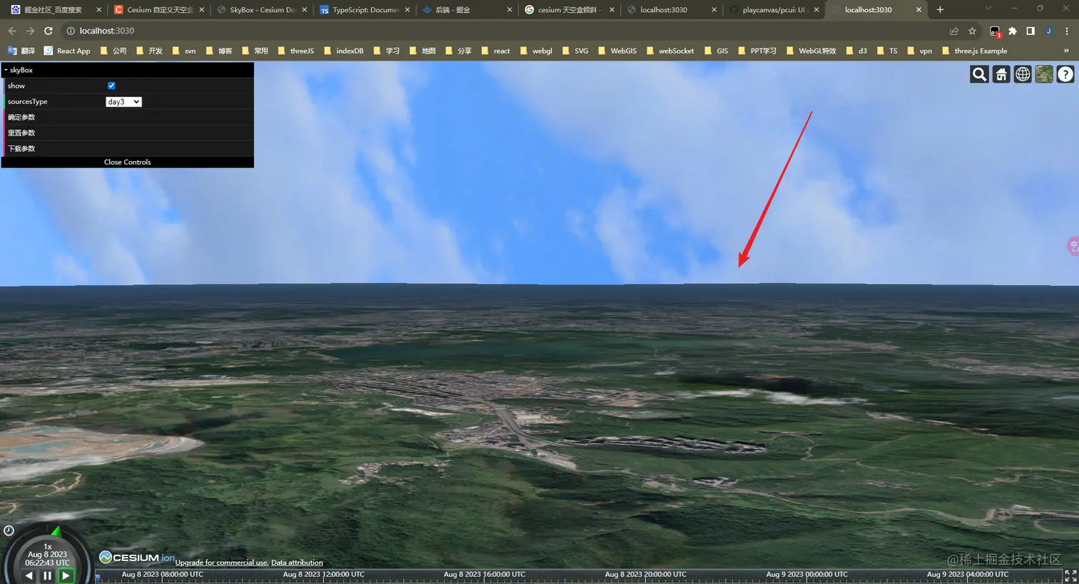Open the WebGL特效 bookmark folder
Screen dimensions: 1079x584
coord(811,51)
